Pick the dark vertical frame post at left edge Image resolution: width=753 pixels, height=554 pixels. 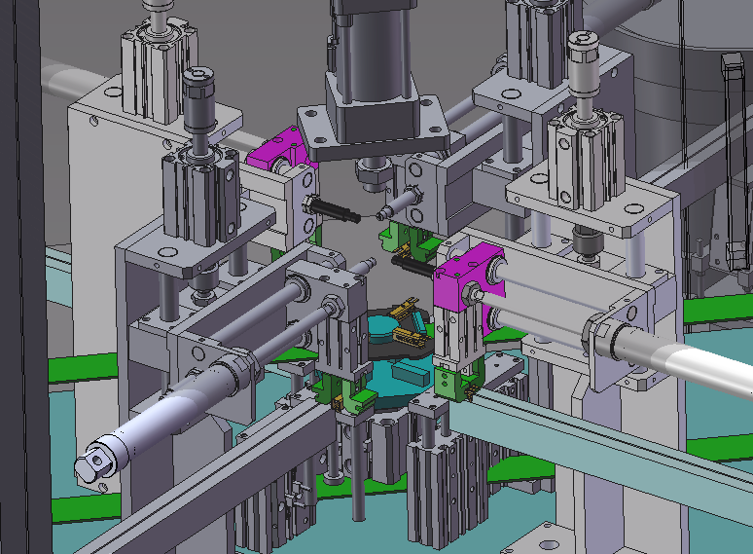click(x=25, y=277)
